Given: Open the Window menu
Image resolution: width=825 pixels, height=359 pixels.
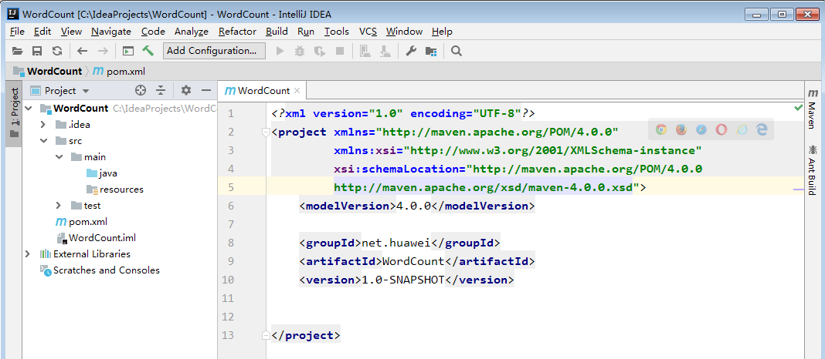Looking at the screenshot, I should 404,32.
